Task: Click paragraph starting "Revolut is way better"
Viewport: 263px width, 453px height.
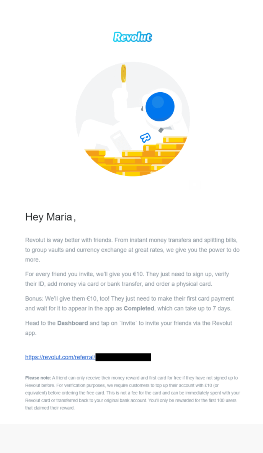Action: click(x=132, y=250)
